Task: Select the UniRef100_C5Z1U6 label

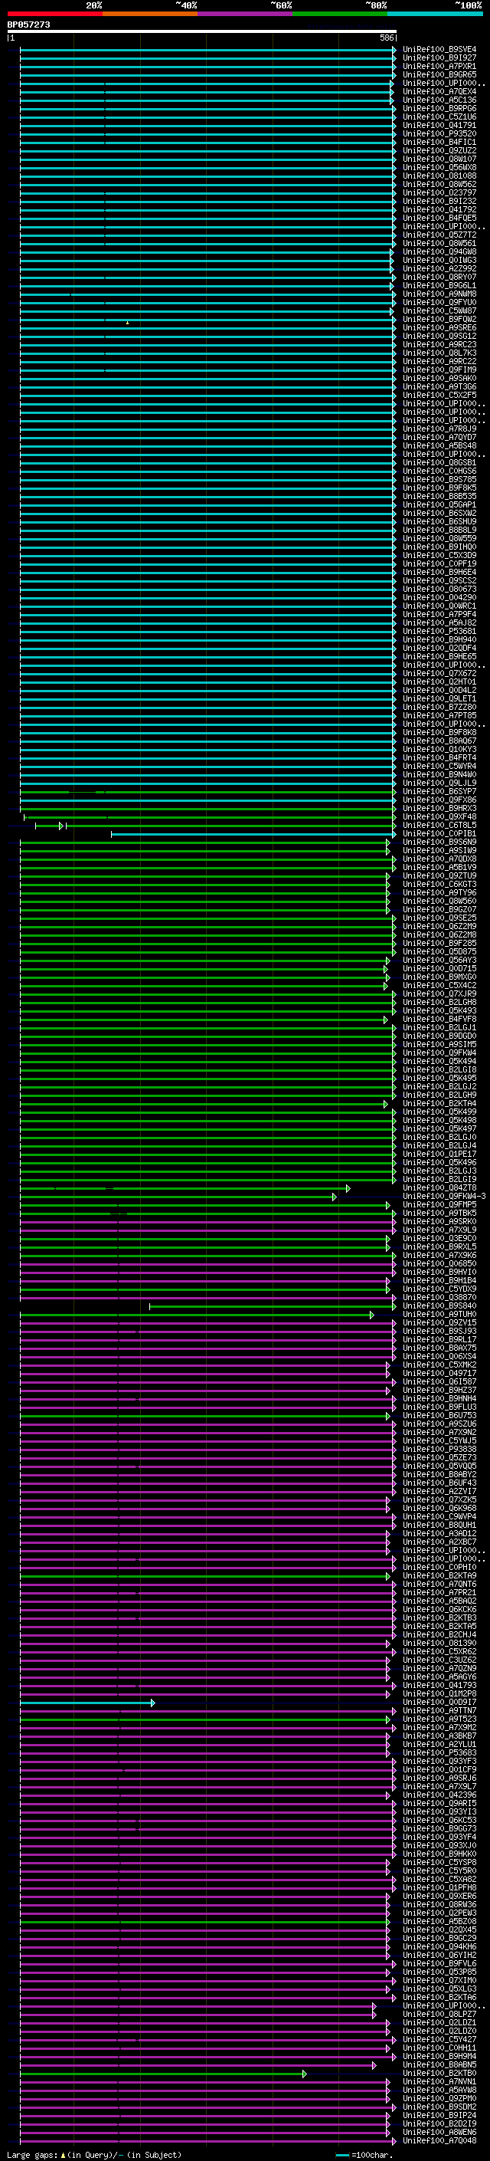Action: tap(439, 117)
